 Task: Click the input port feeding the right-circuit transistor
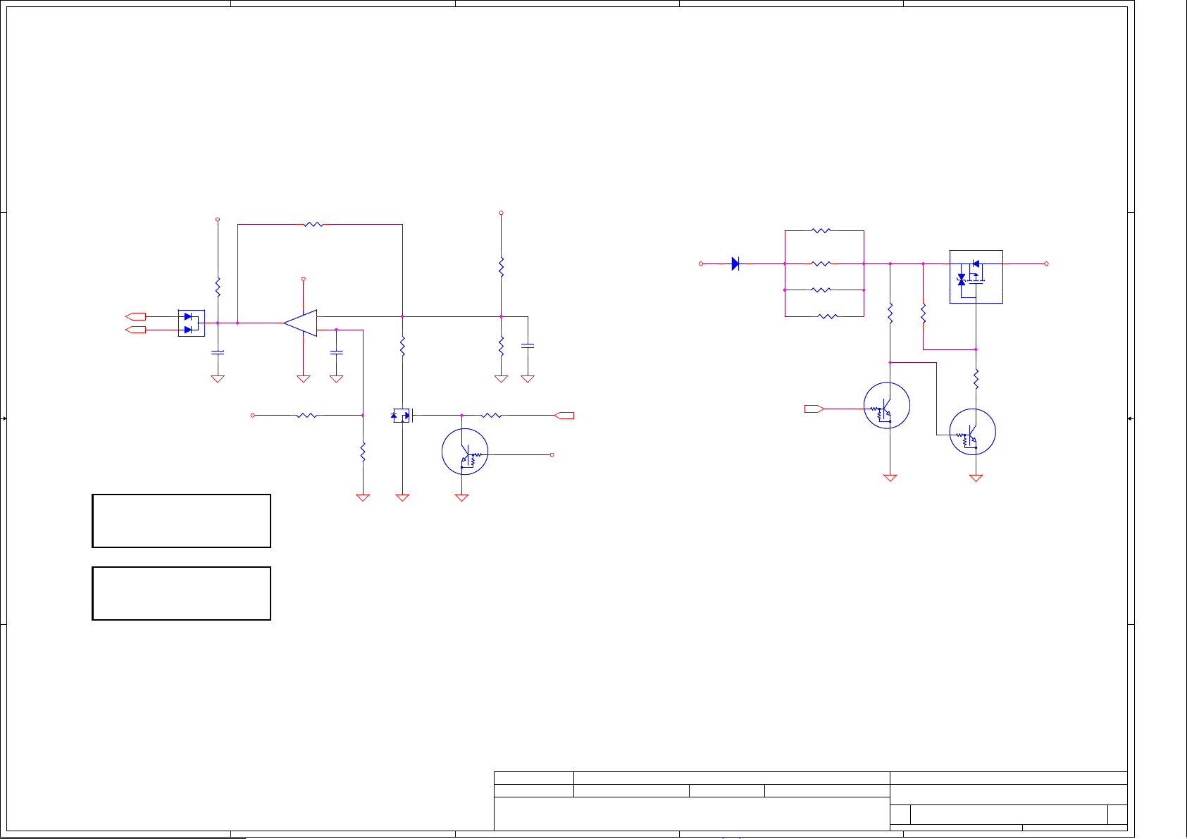coord(814,409)
